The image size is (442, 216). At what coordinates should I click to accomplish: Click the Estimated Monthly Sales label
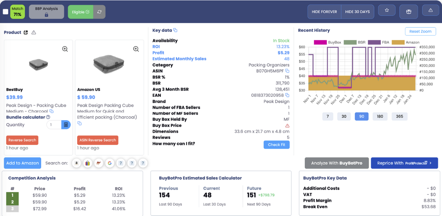click(179, 59)
